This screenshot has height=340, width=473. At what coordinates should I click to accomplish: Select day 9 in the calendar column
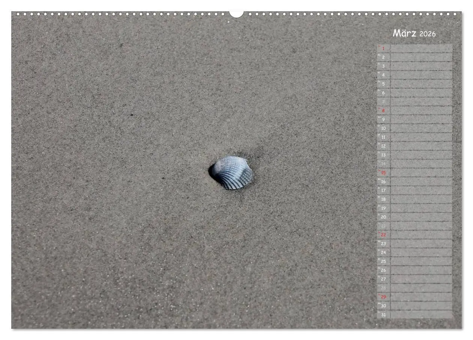coord(383,119)
